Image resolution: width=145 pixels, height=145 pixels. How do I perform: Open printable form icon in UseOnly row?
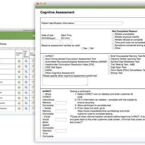pyautogui.click(x=19, y=108)
